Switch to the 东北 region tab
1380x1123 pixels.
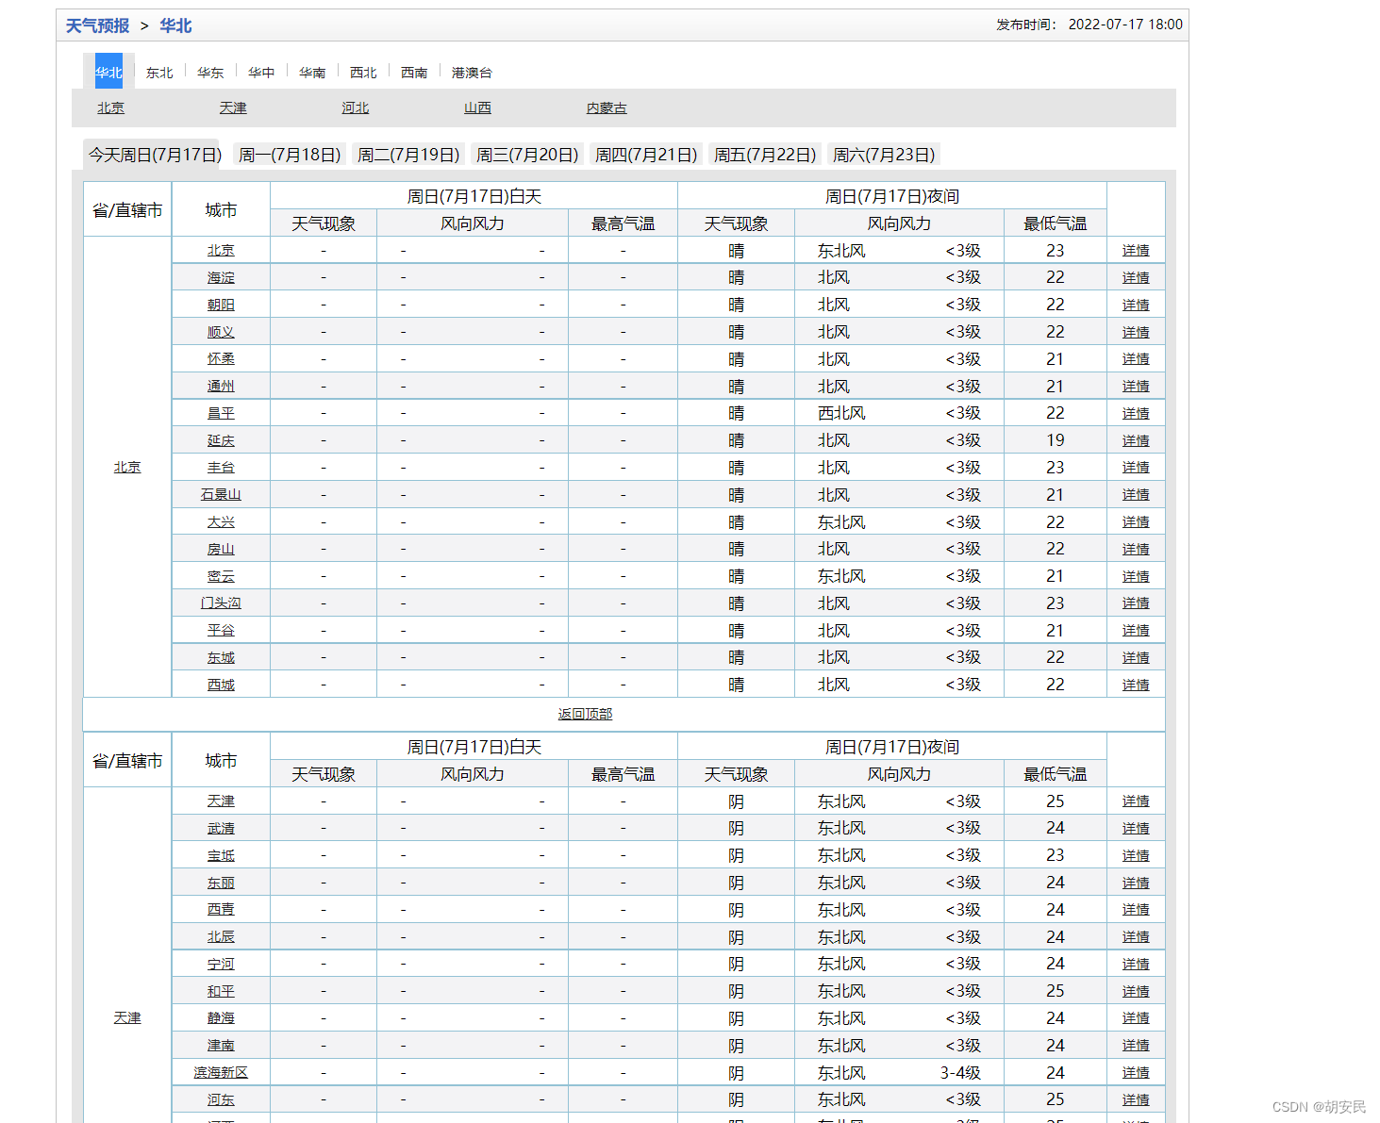click(x=159, y=73)
